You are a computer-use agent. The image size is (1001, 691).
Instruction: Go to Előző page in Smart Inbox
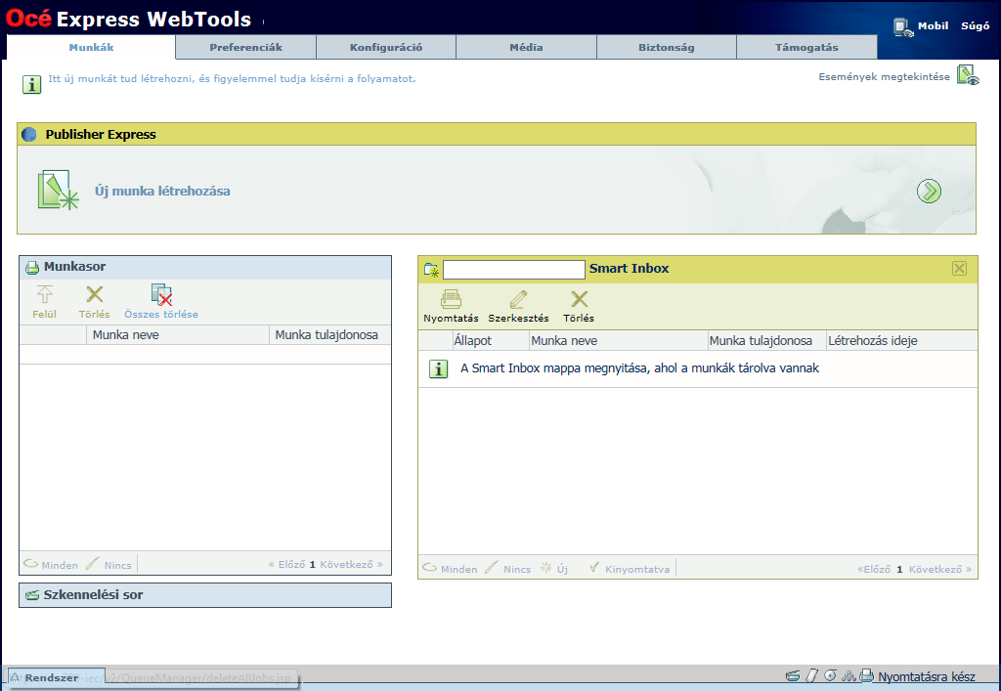(874, 569)
